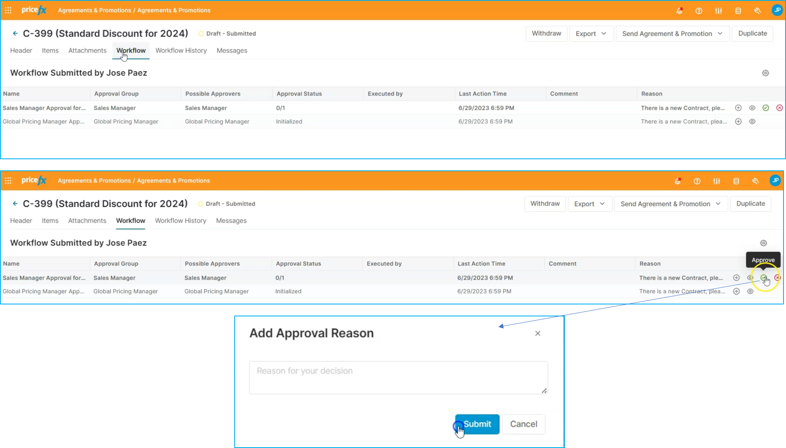Image resolution: width=786 pixels, height=448 pixels.
Task: Click green approve checkmark in upper Sales Manager row
Action: click(x=766, y=108)
